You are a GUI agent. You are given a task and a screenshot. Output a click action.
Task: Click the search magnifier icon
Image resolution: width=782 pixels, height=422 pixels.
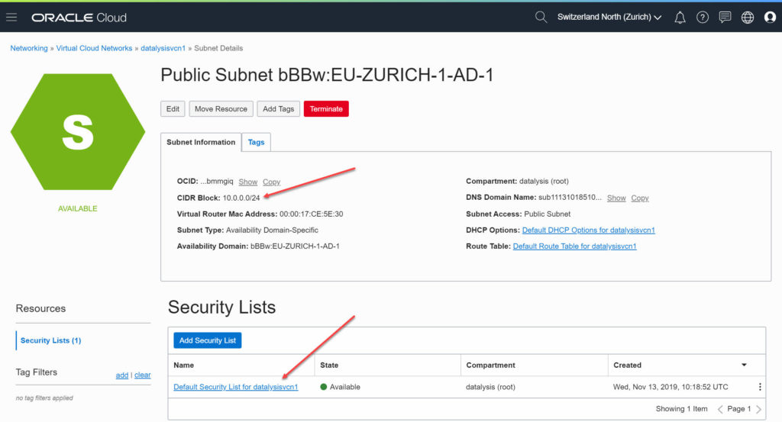click(x=541, y=18)
